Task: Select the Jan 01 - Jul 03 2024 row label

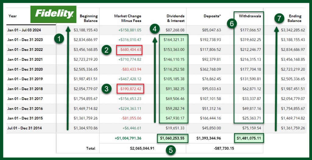Action: (x=24, y=30)
